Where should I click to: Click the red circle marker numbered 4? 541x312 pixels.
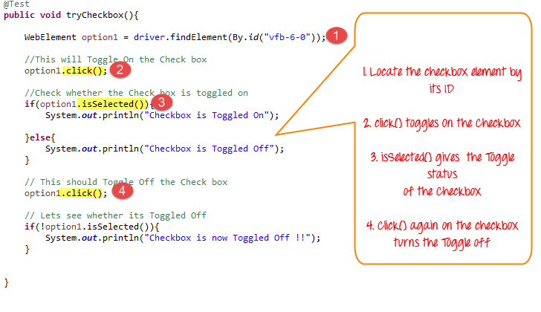coord(123,192)
